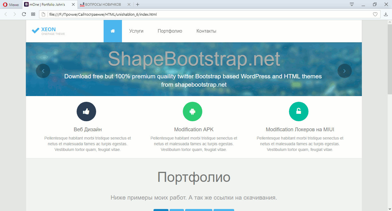Click the Портфолио section heading
The width and height of the screenshot is (392, 211).
click(194, 177)
